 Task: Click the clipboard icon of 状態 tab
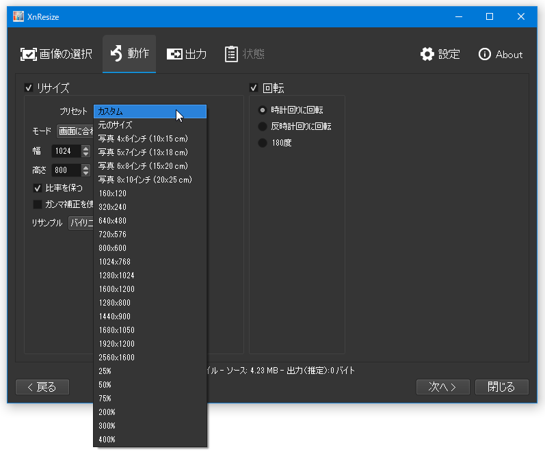point(231,54)
